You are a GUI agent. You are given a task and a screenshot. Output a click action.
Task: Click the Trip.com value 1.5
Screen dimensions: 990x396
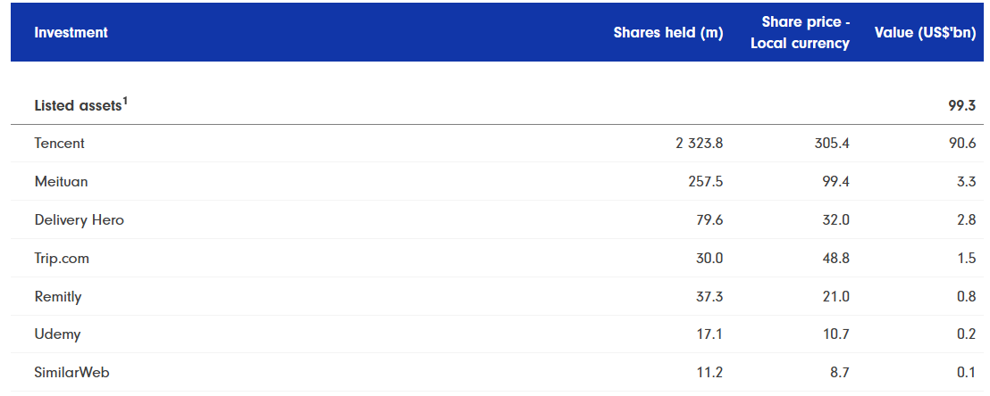(966, 259)
